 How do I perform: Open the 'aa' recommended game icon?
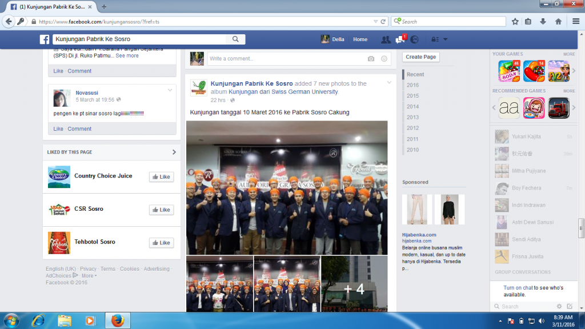[x=509, y=108]
